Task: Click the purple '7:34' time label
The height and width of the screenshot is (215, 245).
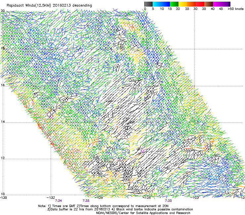Action: pos(59,201)
